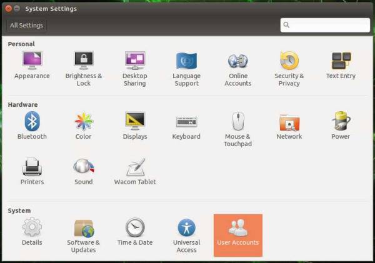The height and width of the screenshot is (263, 375).
Task: Click the All Settings button
Action: coord(26,26)
